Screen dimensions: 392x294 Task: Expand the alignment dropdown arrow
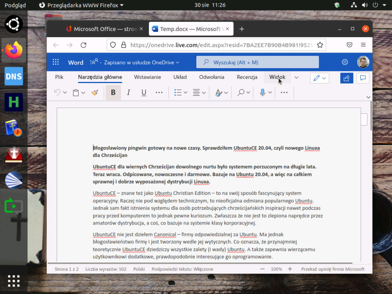(204, 93)
